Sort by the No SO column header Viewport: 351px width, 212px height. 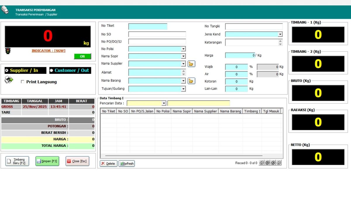[123, 111]
